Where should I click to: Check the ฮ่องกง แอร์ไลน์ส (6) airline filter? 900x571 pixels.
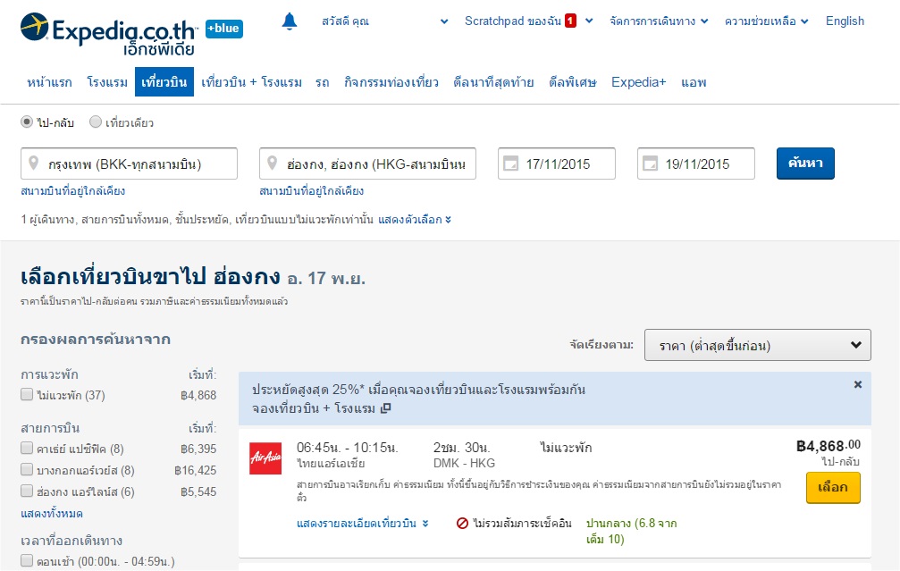pos(27,491)
